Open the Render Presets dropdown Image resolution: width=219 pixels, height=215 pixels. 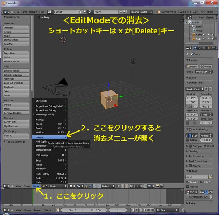(195, 89)
